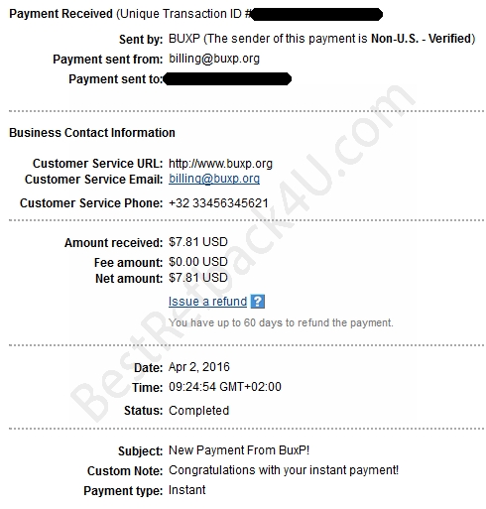This screenshot has width=486, height=509.
Task: Click the sender email billing@buxp.org
Action: [x=214, y=59]
